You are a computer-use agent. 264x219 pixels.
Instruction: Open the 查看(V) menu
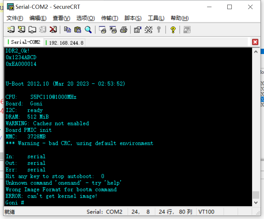61,18
